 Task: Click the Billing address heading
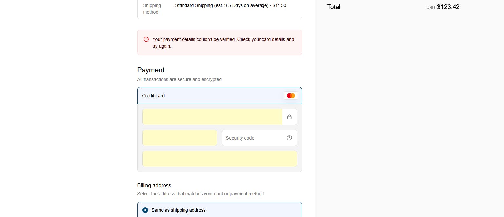pos(154,185)
